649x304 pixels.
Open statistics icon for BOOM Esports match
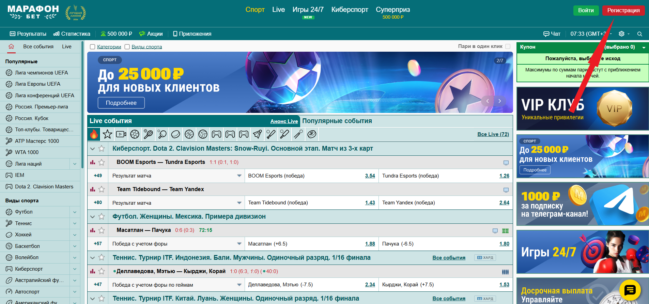coord(93,162)
